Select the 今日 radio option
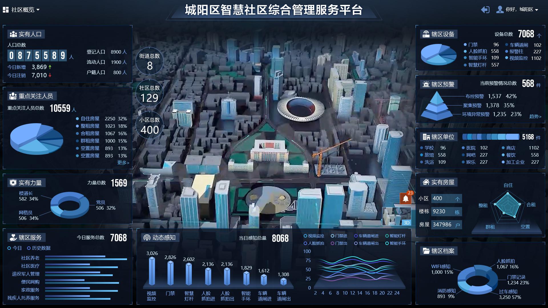 click(x=9, y=248)
